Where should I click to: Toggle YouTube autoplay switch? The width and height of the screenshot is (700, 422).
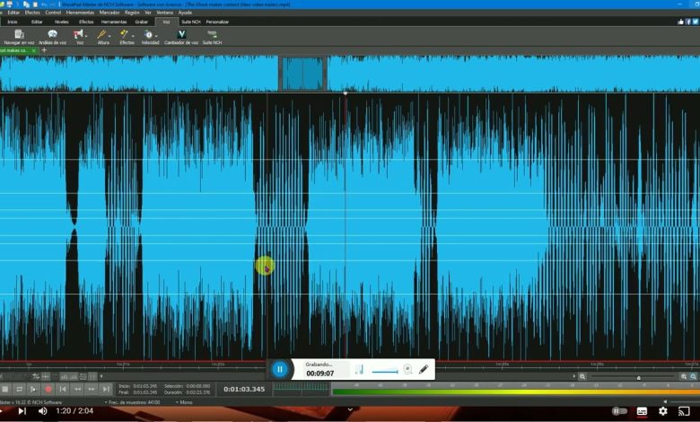coord(617,411)
